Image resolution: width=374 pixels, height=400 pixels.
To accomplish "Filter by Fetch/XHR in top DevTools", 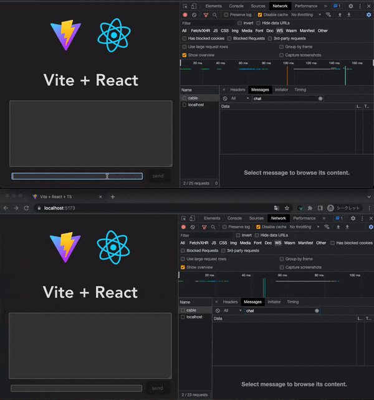I will (201, 31).
